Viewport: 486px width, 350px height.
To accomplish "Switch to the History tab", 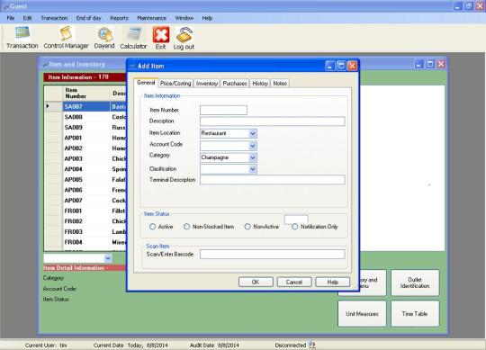I will [260, 84].
